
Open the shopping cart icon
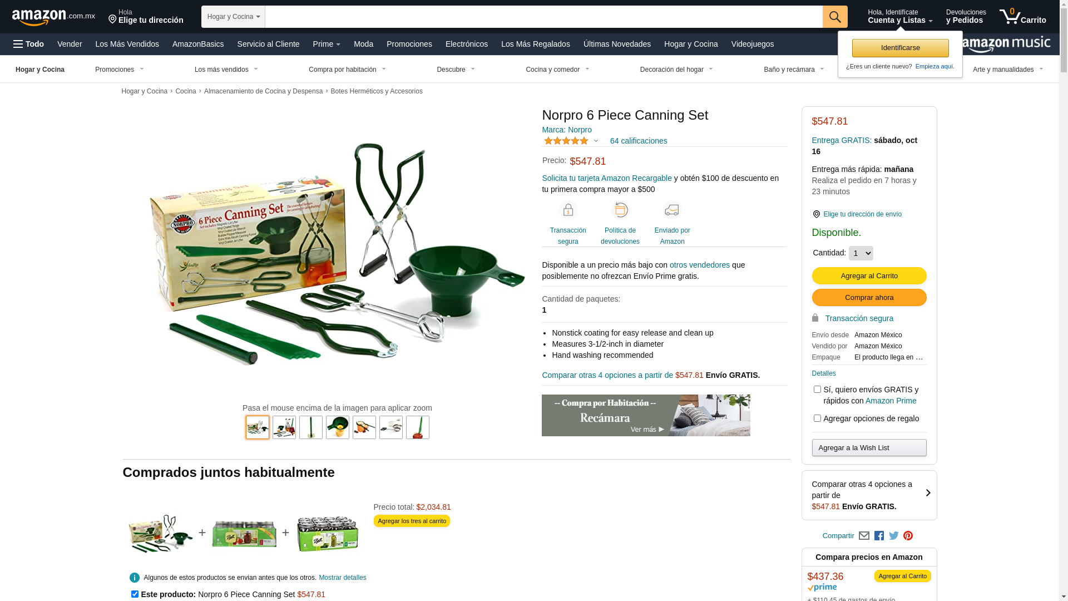click(x=1022, y=17)
